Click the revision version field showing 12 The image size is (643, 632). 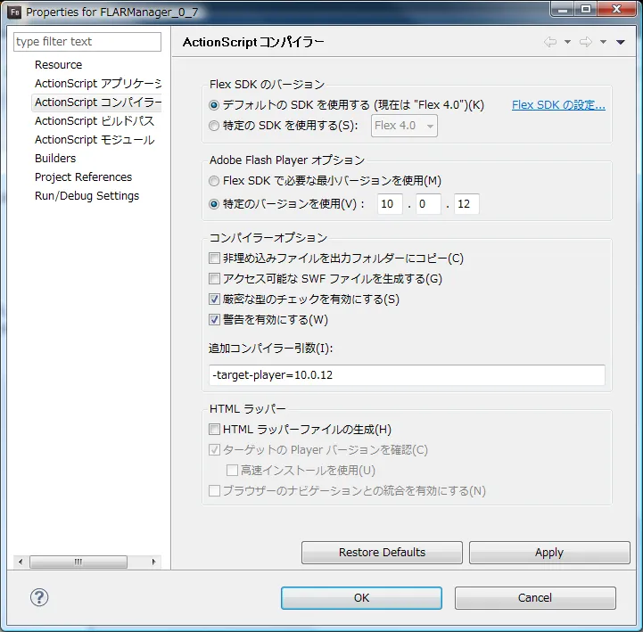466,204
